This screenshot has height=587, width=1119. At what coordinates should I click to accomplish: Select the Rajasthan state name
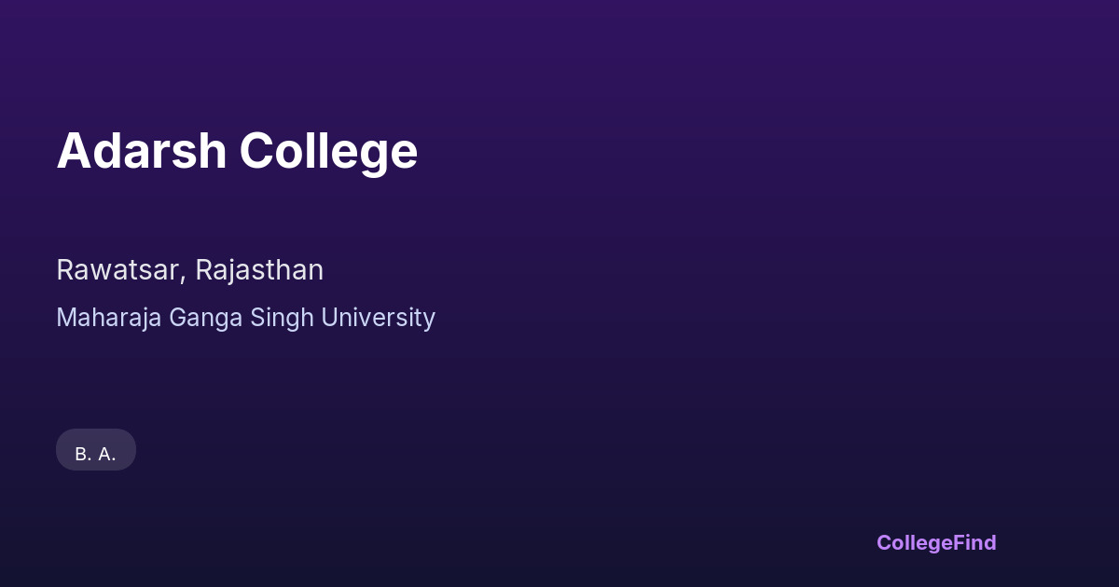[259, 270]
